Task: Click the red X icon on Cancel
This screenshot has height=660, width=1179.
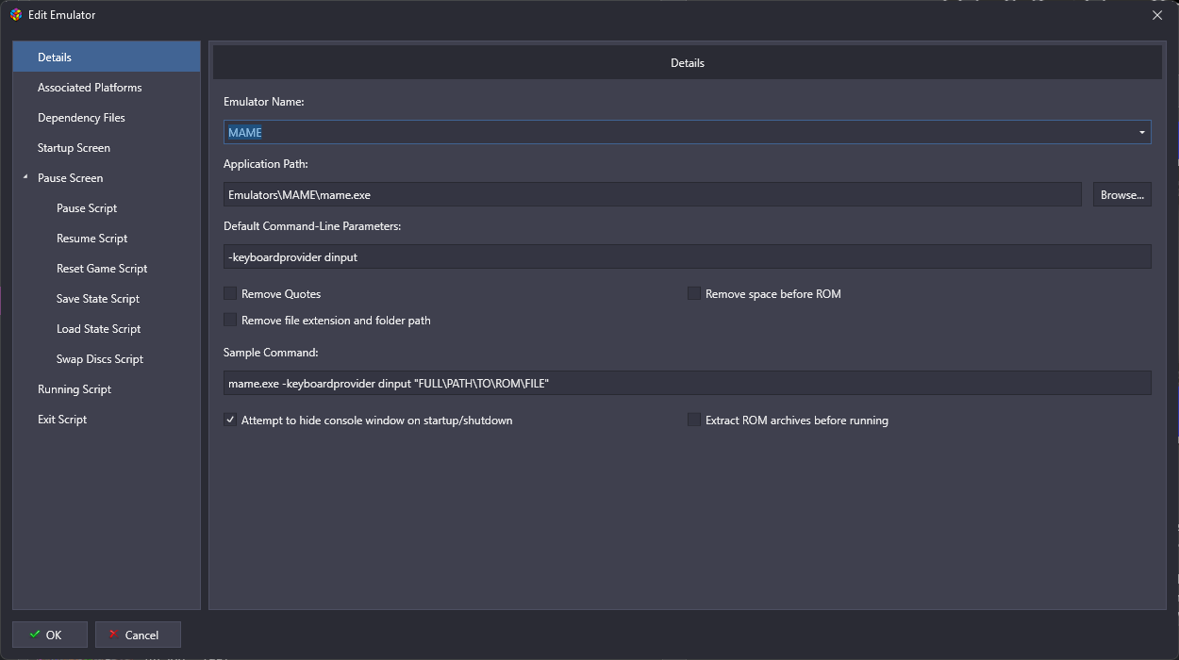Action: 113,635
